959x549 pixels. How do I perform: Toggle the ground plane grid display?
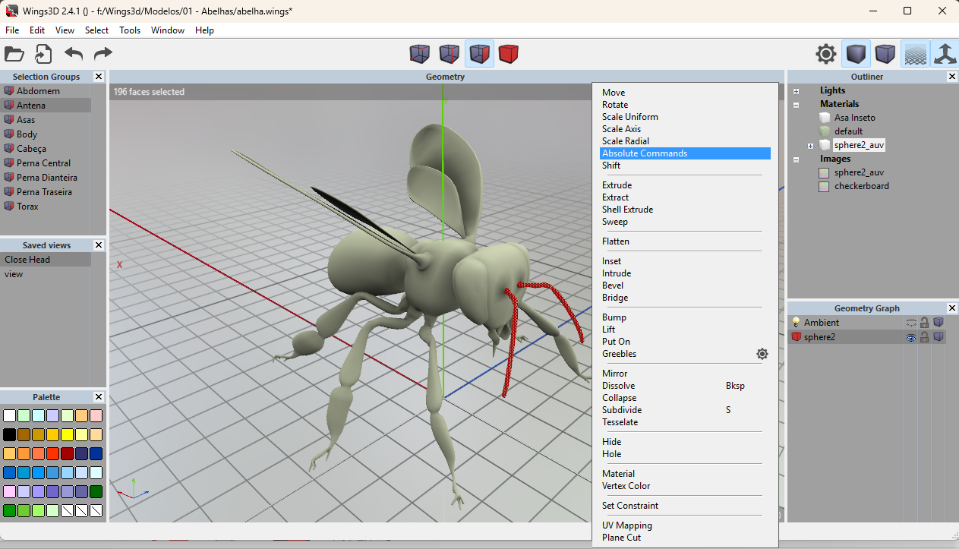[x=915, y=54]
